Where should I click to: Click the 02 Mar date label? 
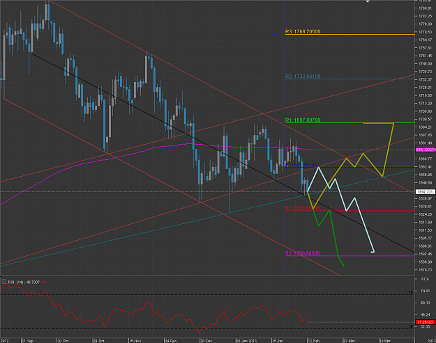pyautogui.click(x=349, y=341)
